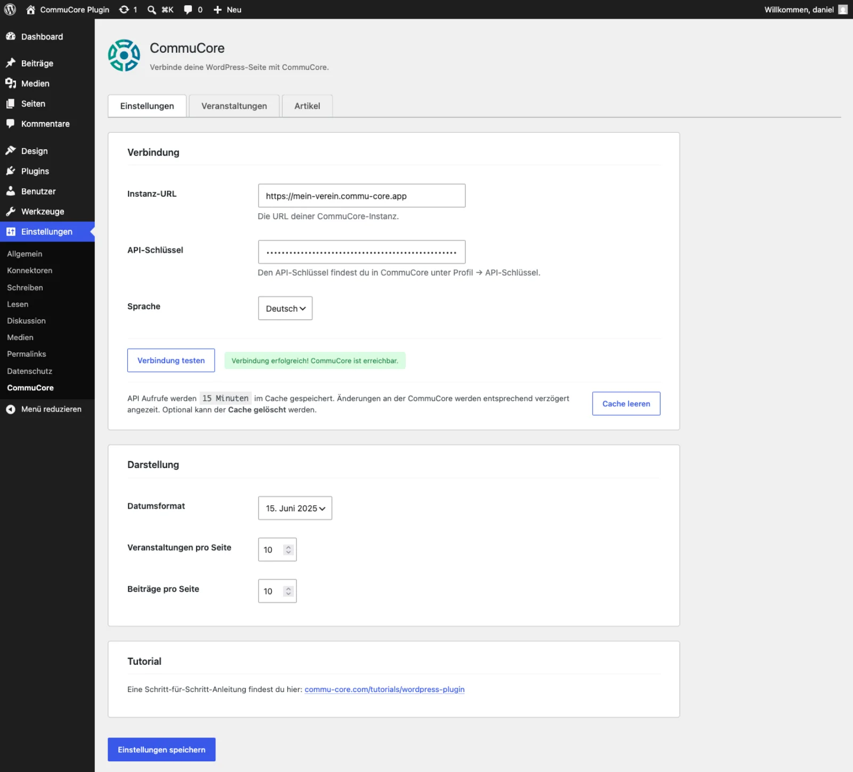Click the Menü reduzieren label
The width and height of the screenshot is (853, 772).
[x=51, y=409]
